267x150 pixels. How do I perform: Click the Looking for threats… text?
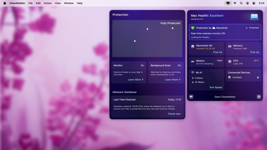pos(201,37)
